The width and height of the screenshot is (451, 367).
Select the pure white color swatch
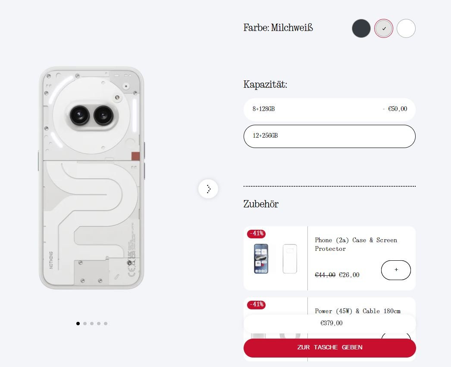tap(406, 28)
